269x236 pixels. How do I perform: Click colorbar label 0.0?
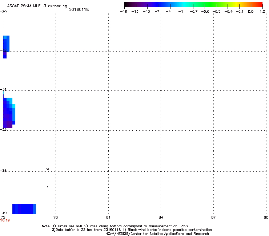(x=251, y=12)
